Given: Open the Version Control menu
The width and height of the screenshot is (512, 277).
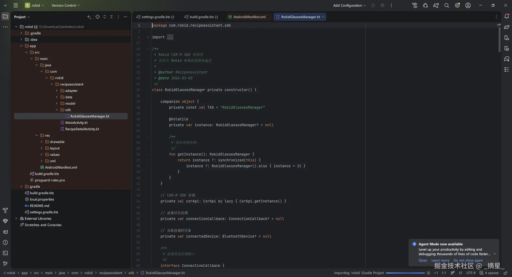Looking at the screenshot, I should (x=66, y=5).
